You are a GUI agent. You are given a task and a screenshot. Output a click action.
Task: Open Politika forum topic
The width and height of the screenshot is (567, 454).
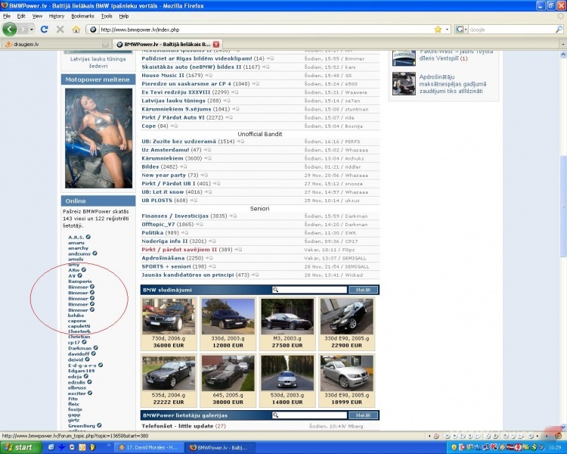152,232
